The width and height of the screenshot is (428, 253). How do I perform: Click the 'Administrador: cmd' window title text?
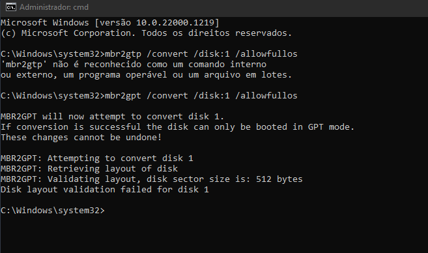click(x=54, y=7)
